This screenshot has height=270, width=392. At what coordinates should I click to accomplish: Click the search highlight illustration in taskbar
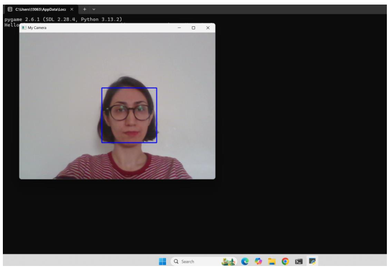click(x=228, y=261)
